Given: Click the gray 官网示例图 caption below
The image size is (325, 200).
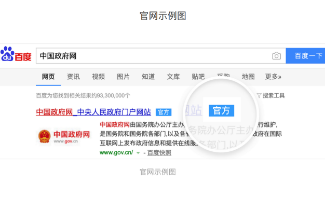Looking at the screenshot, I should pyautogui.click(x=158, y=172).
